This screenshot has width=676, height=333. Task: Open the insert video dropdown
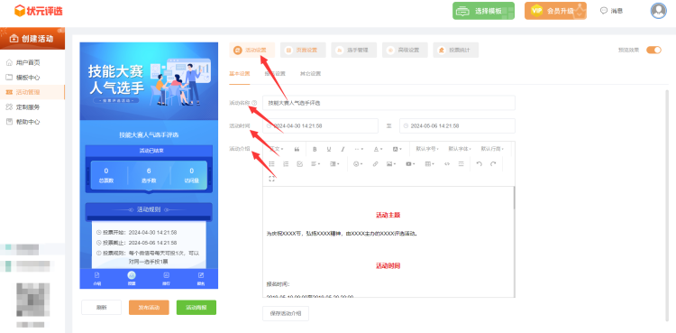tap(410, 163)
